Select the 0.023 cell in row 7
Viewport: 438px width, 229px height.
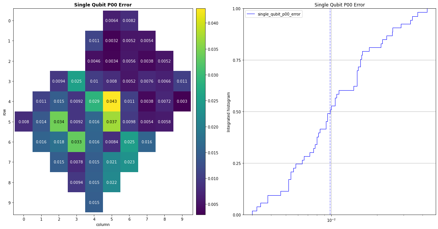[x=129, y=162]
